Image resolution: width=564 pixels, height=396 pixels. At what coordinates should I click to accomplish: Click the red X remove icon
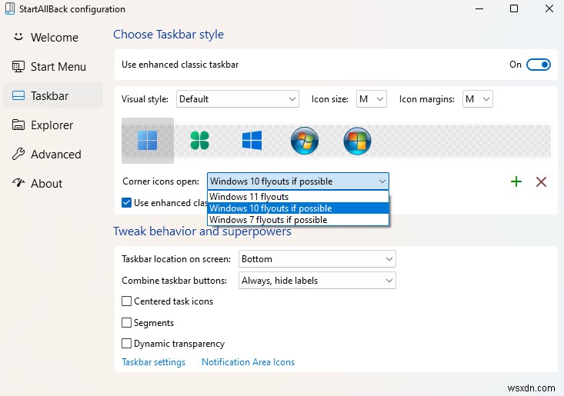click(x=542, y=181)
